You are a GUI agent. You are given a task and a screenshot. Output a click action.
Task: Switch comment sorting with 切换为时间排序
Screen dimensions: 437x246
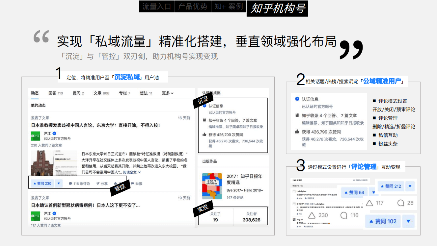361,180
